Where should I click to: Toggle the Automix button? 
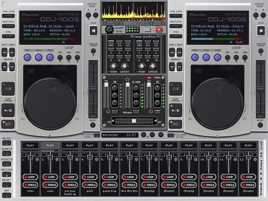pos(136,112)
